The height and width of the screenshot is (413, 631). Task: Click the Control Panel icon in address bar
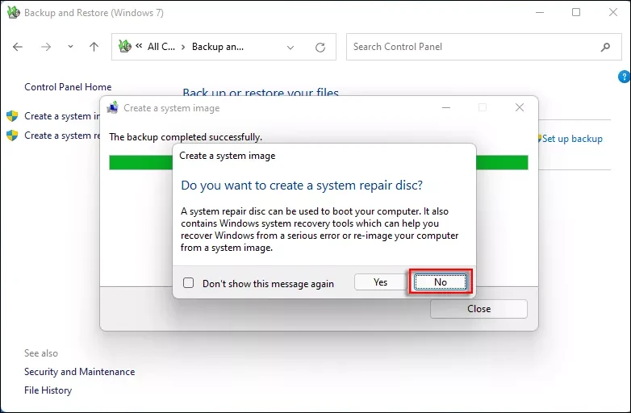(125, 46)
